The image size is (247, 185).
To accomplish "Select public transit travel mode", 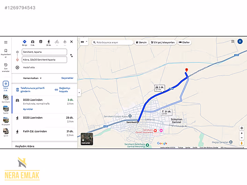I will (41, 42).
